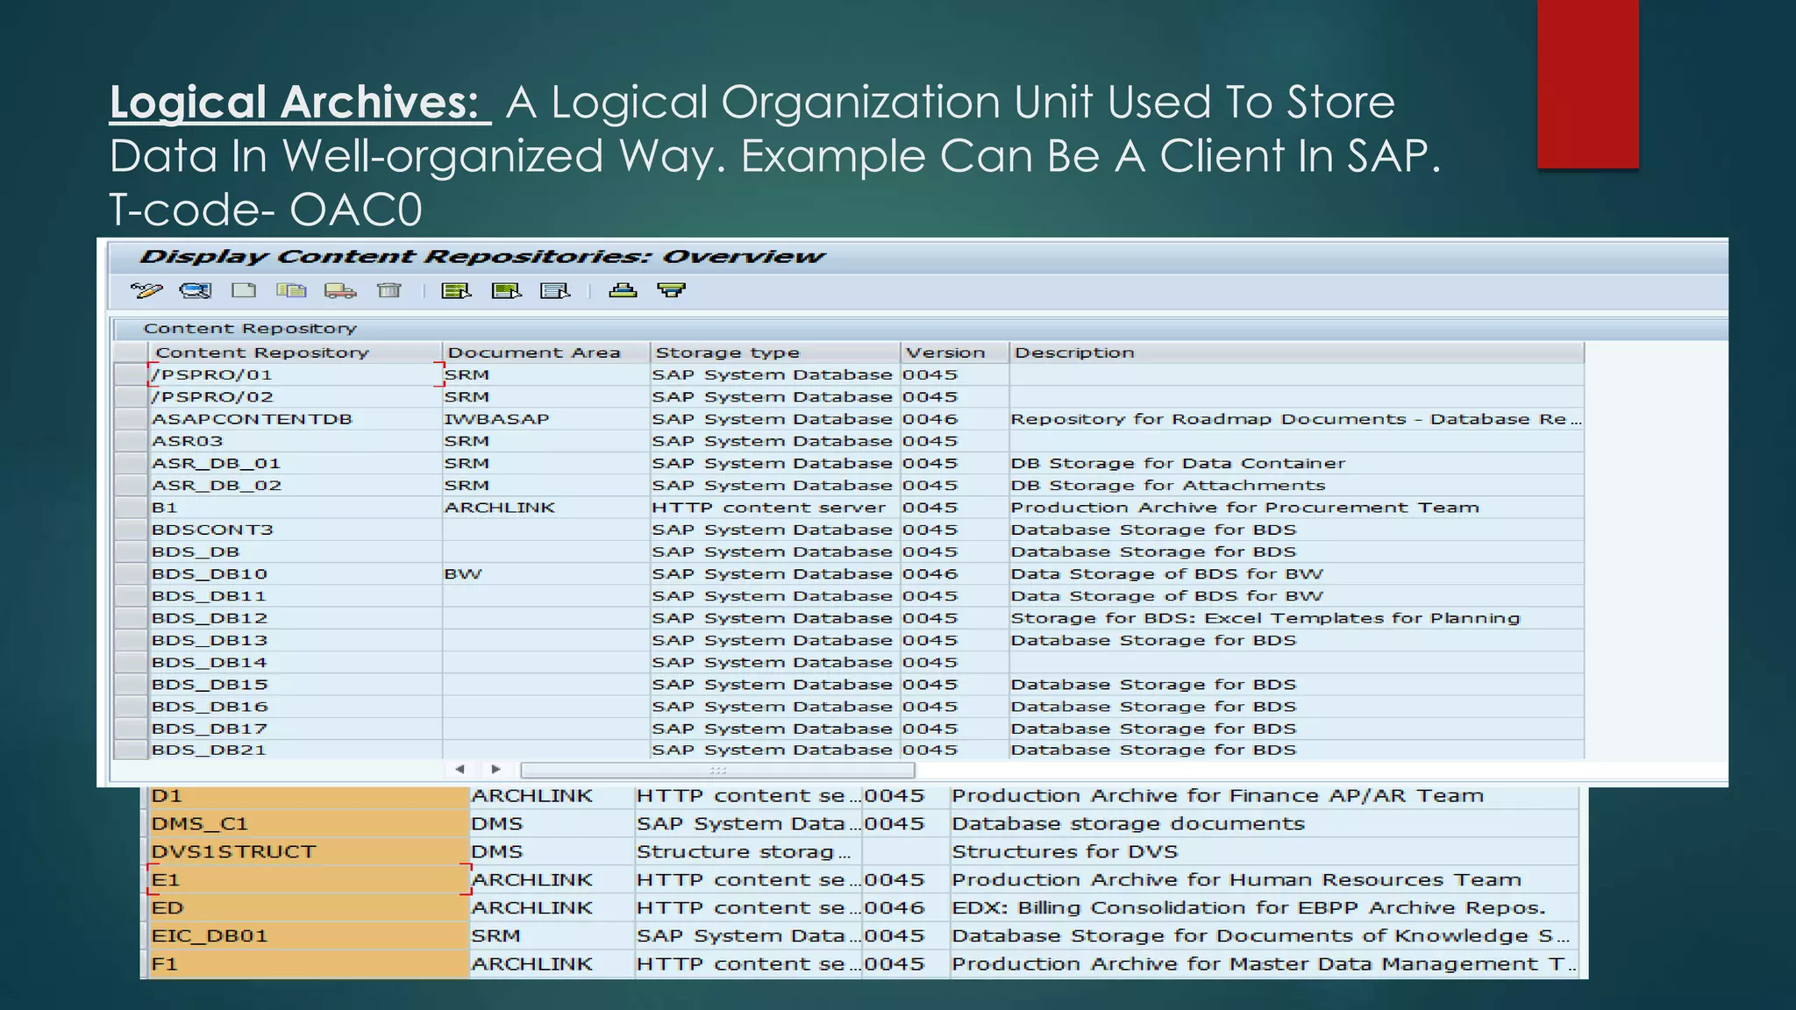1796x1010 pixels.
Task: Click the Delete trash can icon
Action: click(x=388, y=290)
